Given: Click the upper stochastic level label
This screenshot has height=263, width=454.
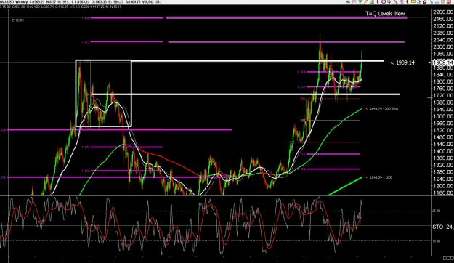Looking at the screenshot, I should (x=437, y=211).
